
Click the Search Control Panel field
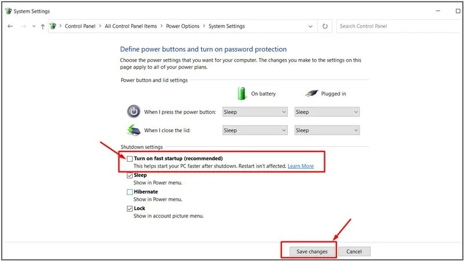coord(394,26)
